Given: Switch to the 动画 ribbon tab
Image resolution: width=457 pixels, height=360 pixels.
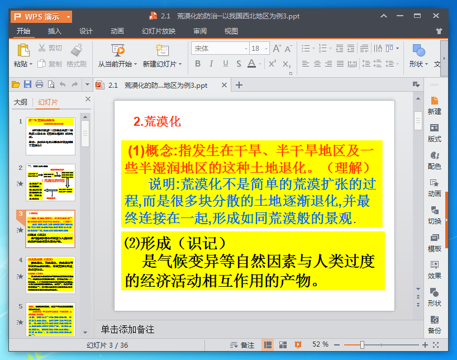Looking at the screenshot, I should [x=117, y=31].
